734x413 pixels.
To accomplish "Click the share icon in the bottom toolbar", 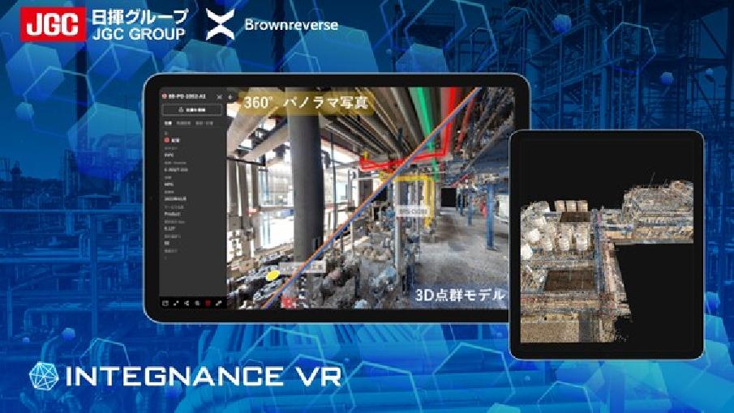I will point(187,303).
